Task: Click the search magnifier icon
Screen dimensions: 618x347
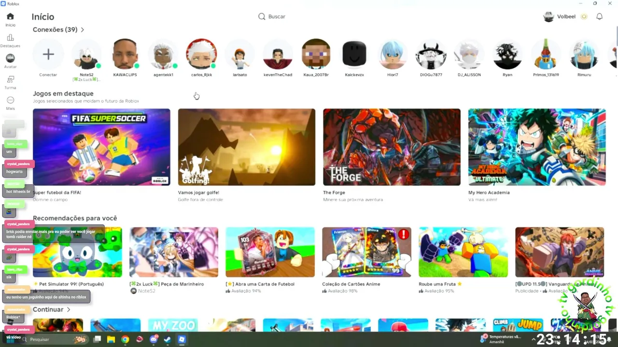Action: (262, 16)
